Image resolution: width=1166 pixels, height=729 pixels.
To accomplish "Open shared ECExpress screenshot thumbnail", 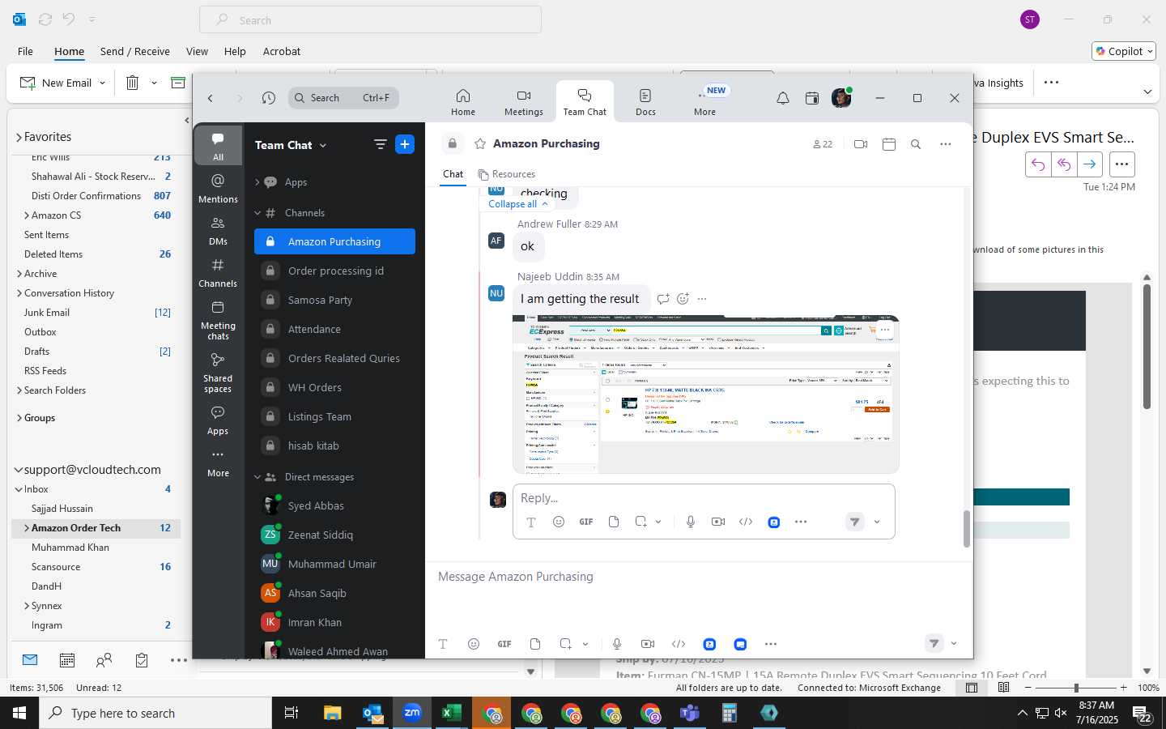I will (x=705, y=394).
